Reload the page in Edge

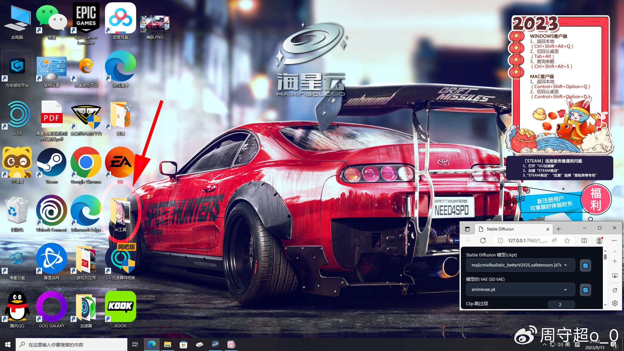(483, 240)
